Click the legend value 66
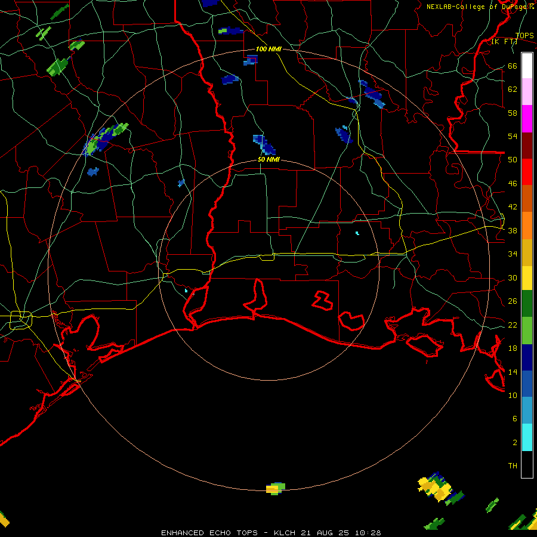 [513, 66]
